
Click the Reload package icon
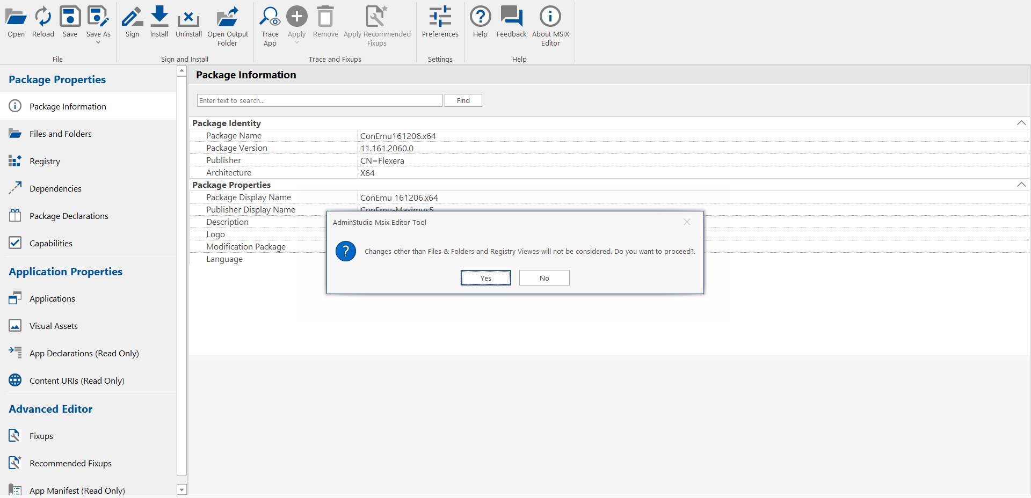[x=43, y=17]
